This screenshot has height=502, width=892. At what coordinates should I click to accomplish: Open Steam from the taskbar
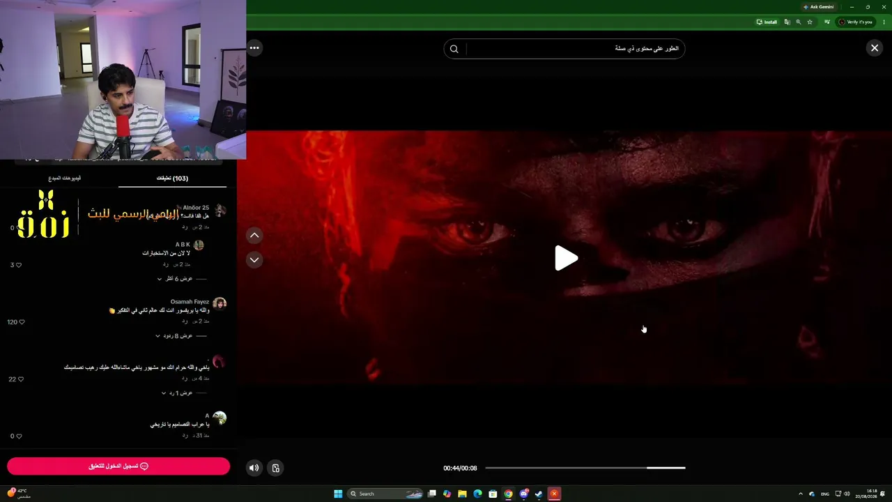[x=539, y=494]
